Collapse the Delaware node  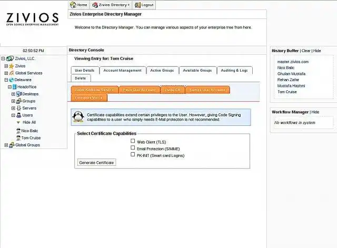6,80
